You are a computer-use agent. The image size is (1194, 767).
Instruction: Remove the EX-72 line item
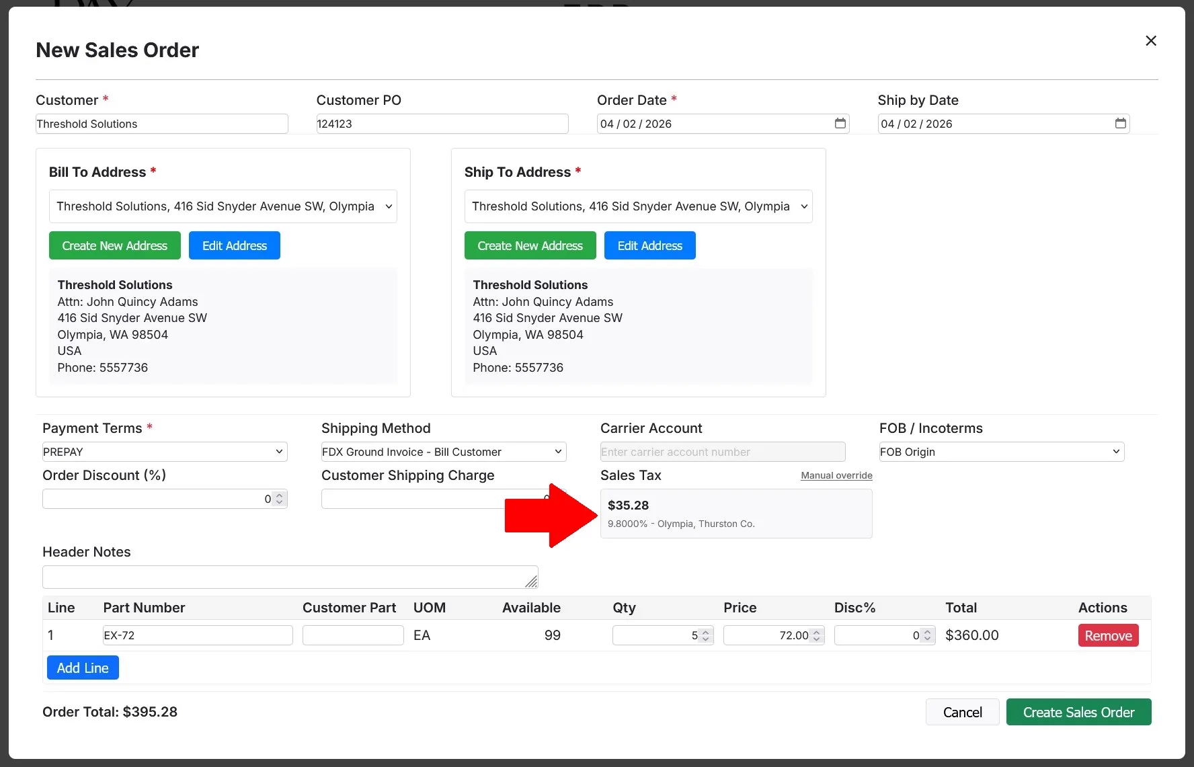1107,635
